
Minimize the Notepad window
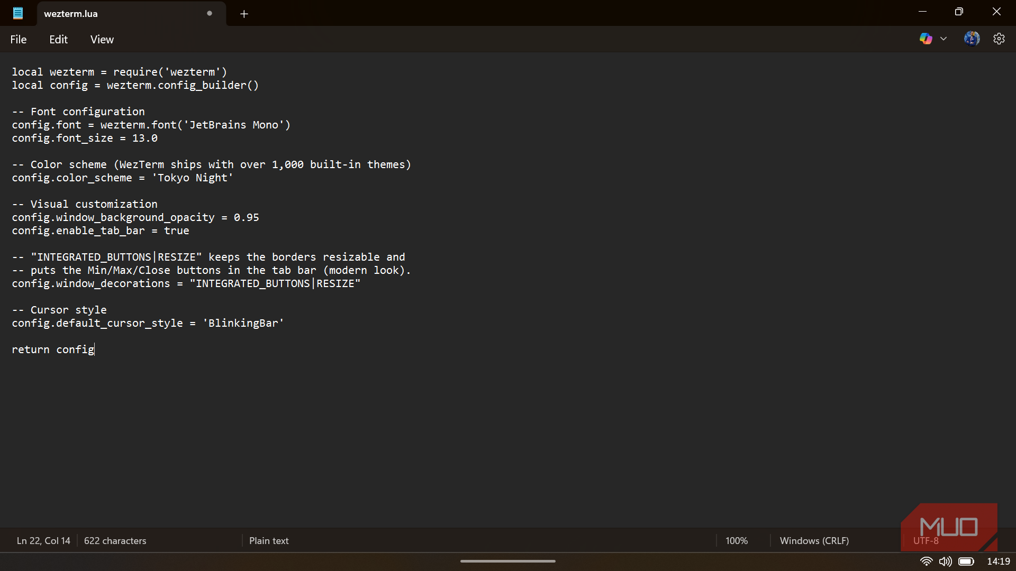point(922,12)
